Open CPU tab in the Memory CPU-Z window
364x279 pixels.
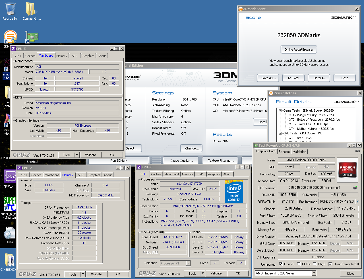(24, 175)
